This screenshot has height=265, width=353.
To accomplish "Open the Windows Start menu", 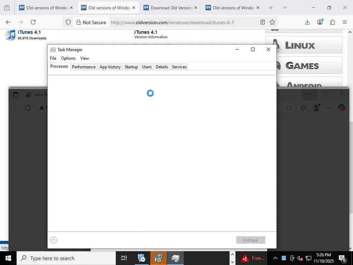I will (x=8, y=258).
